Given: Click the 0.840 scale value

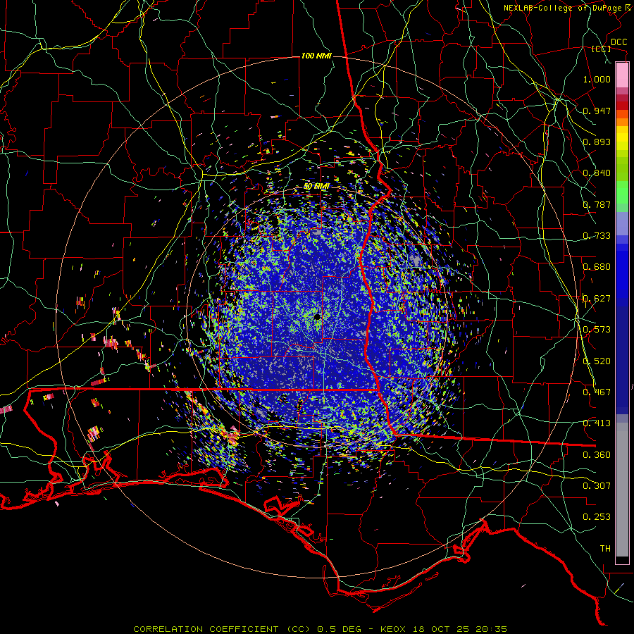Looking at the screenshot, I should click(597, 173).
